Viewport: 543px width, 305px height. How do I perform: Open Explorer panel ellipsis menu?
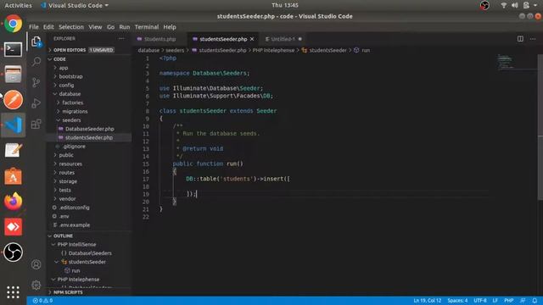point(121,39)
